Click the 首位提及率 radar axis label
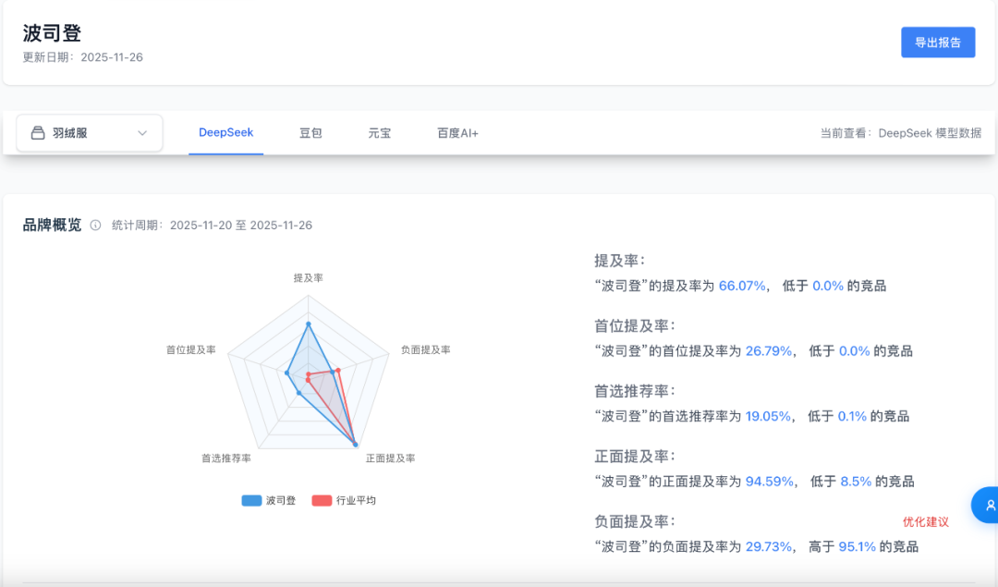 (x=191, y=350)
